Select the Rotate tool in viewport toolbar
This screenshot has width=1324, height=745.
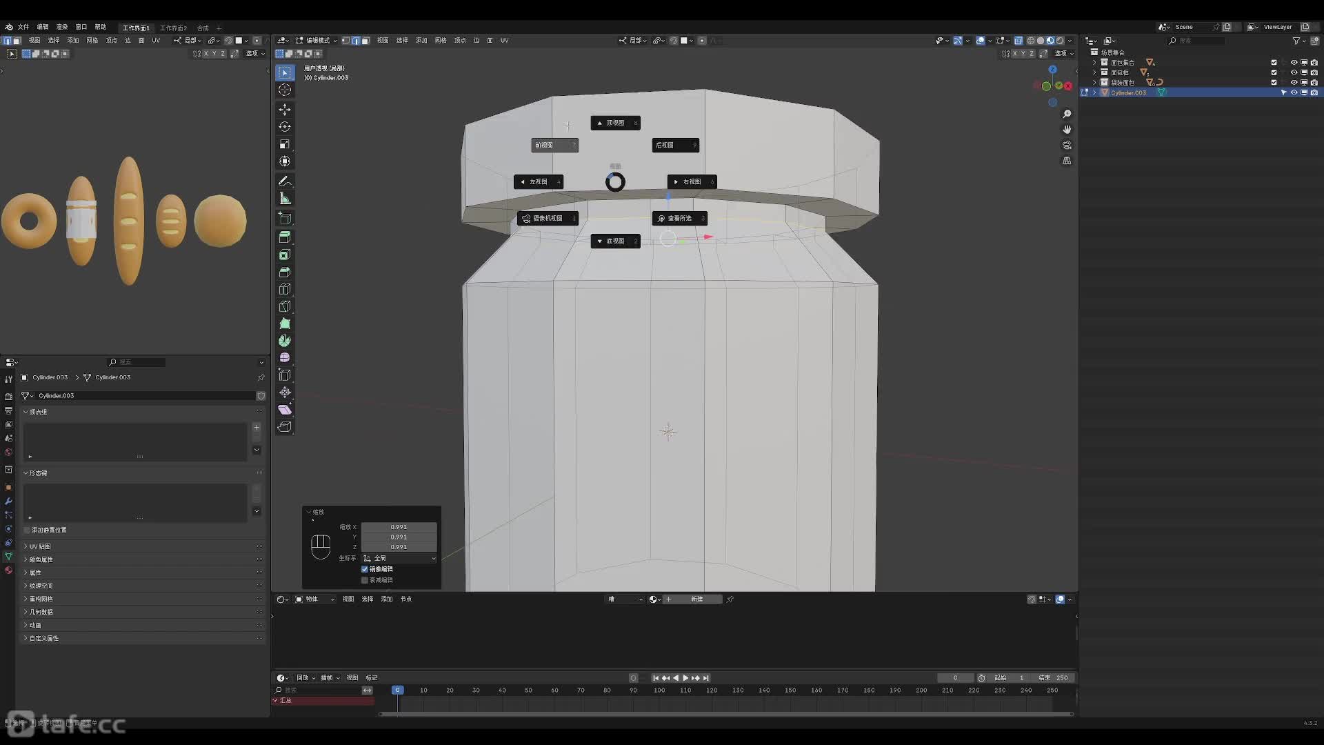[x=285, y=127]
